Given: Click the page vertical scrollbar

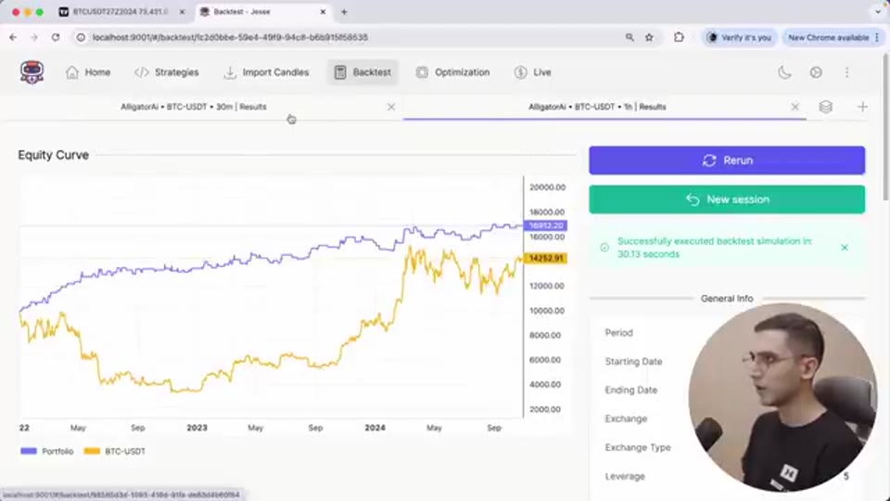Looking at the screenshot, I should click(886, 127).
